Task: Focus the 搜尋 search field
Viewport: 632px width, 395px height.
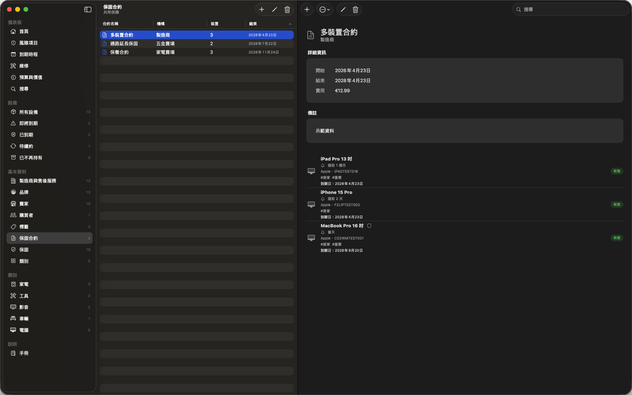Action: pyautogui.click(x=570, y=10)
